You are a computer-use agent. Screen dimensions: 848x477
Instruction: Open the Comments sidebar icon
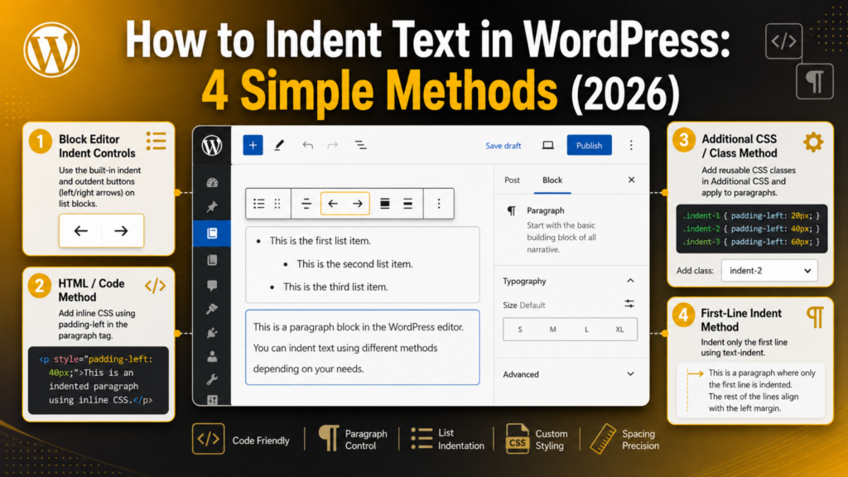212,285
